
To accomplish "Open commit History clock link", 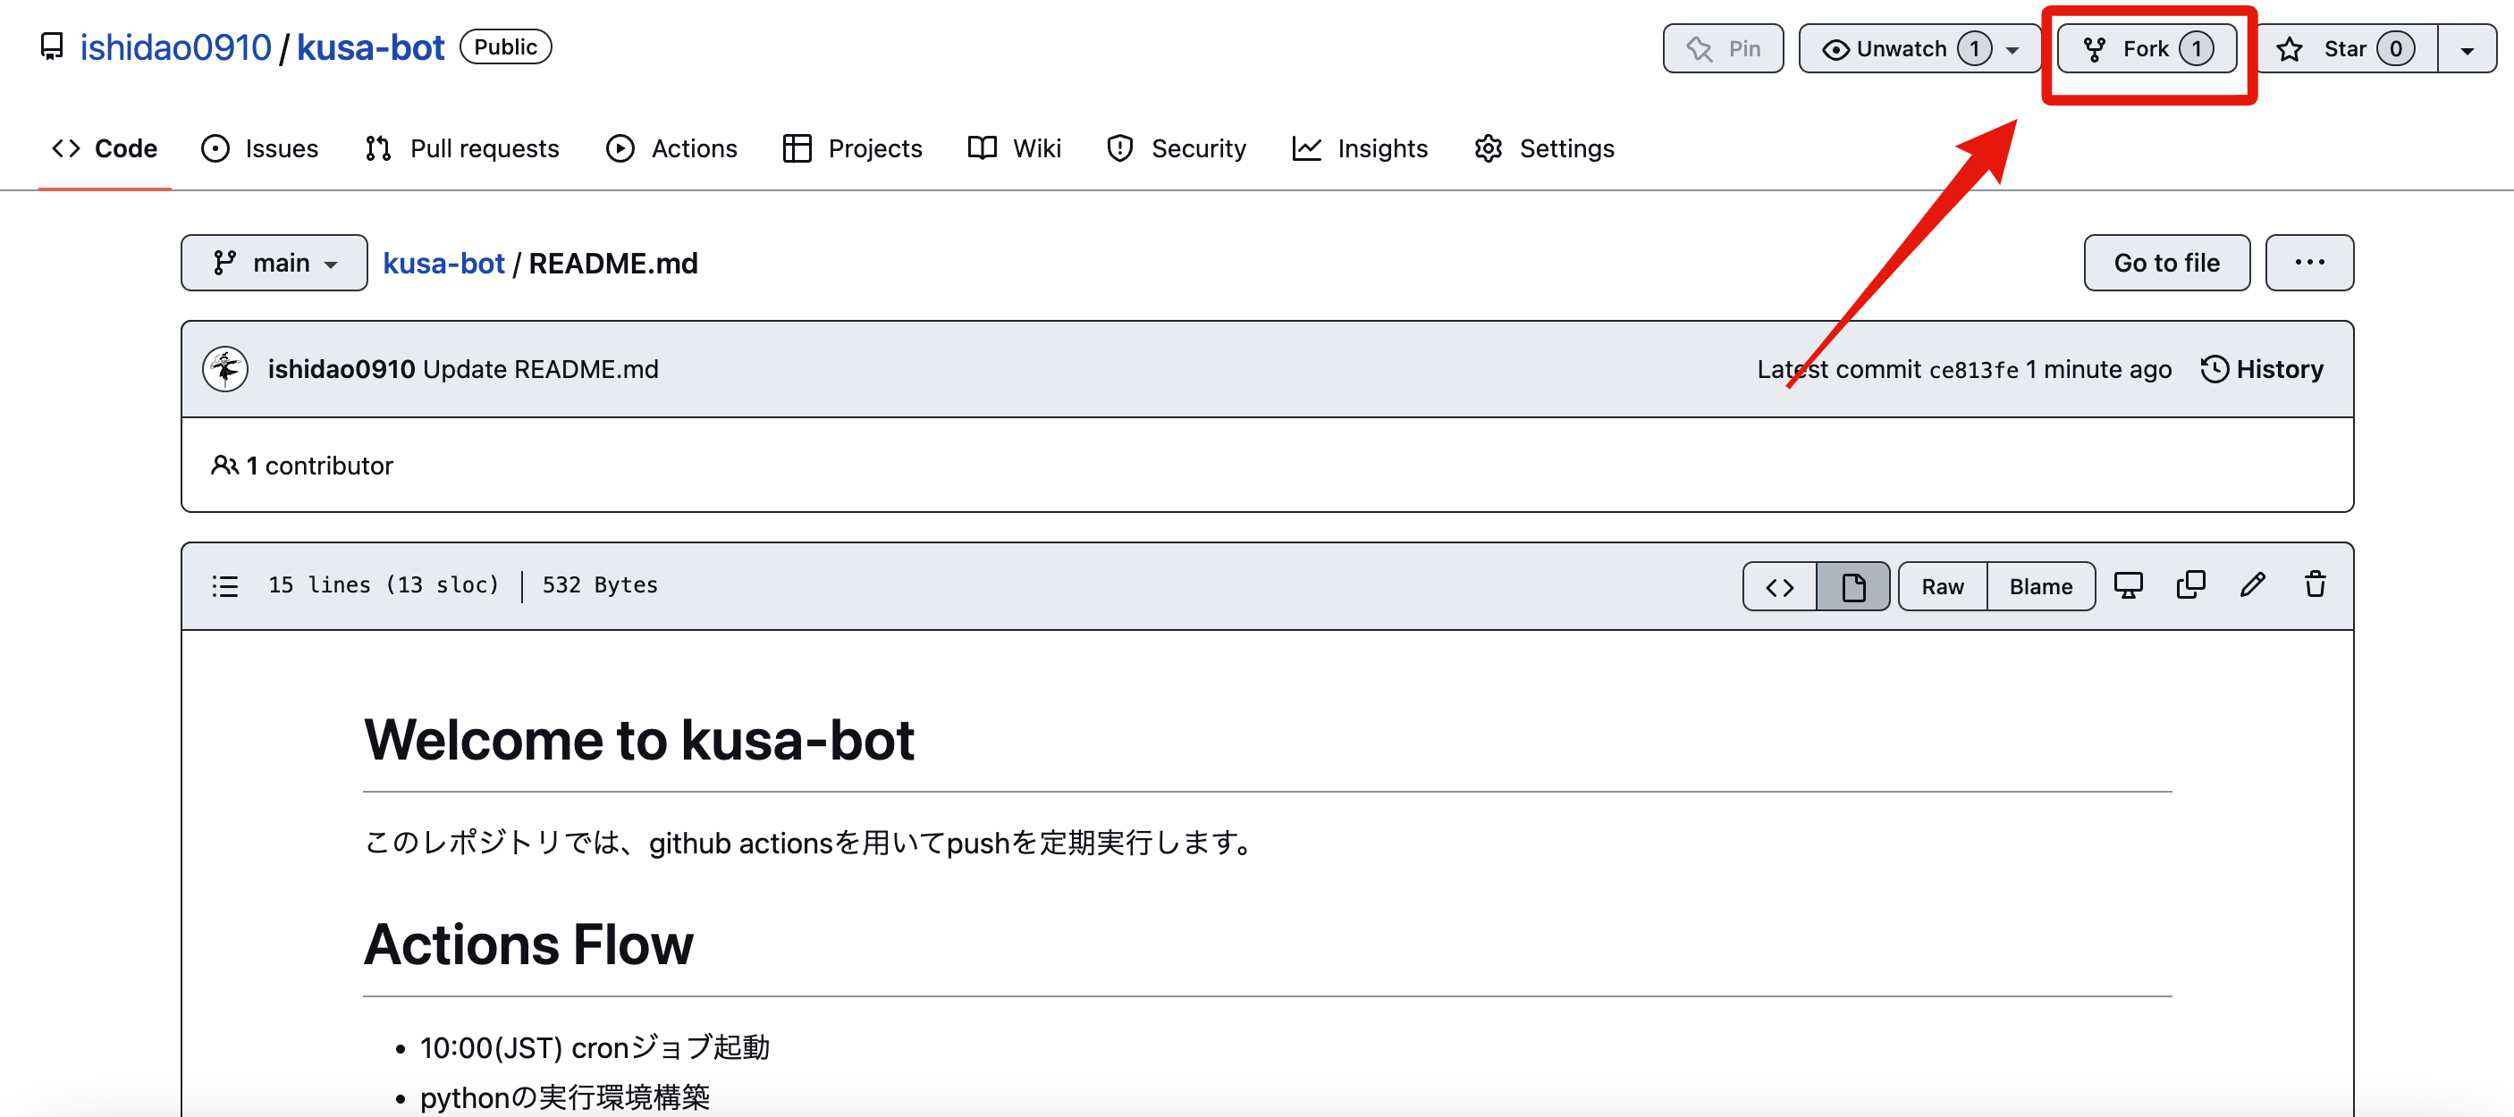I will pyautogui.click(x=2262, y=369).
